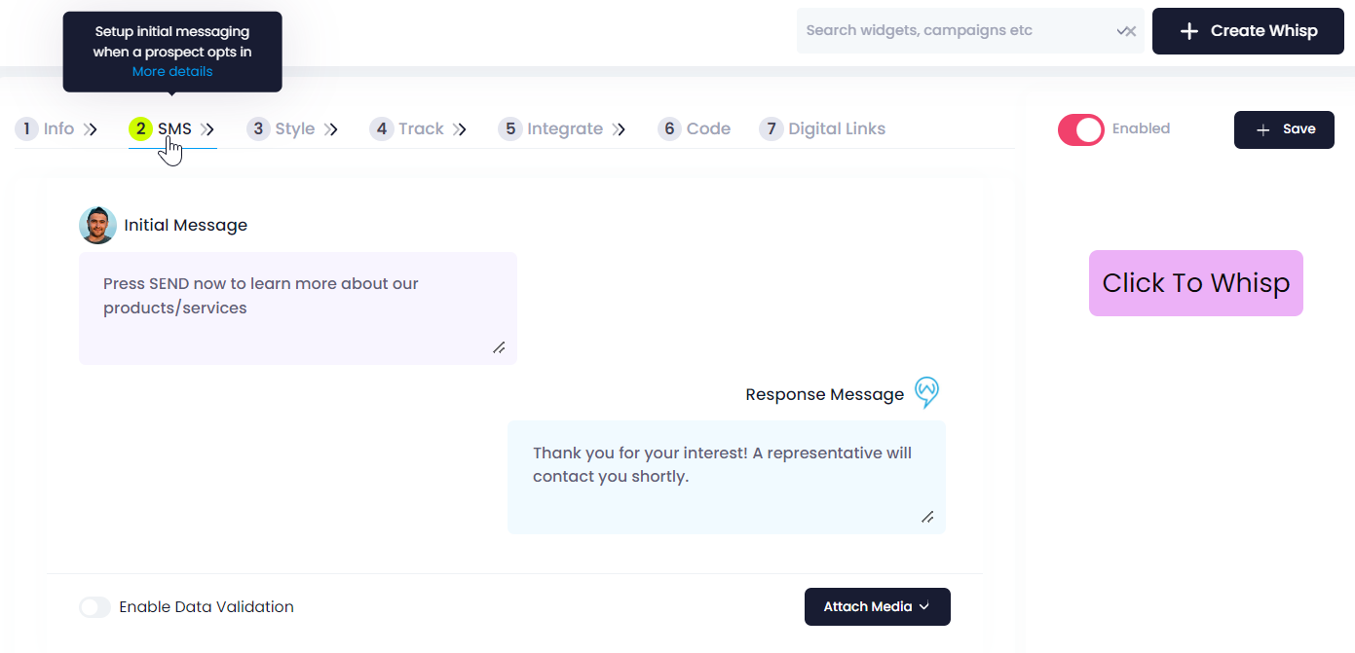
Task: Click the double chevron after Integrate
Action: coord(619,129)
